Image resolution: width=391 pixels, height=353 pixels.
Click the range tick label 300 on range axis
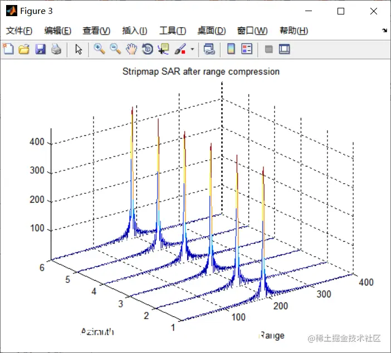click(x=324, y=294)
